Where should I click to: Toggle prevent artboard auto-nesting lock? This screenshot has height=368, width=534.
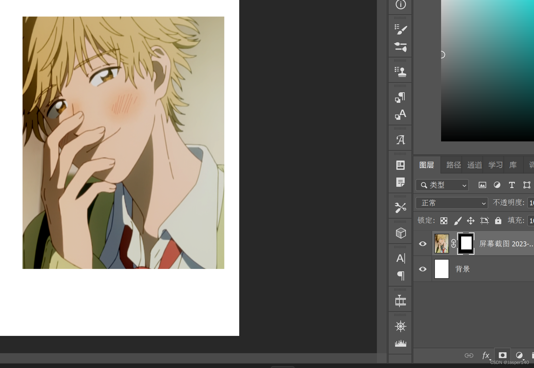pyautogui.click(x=485, y=221)
